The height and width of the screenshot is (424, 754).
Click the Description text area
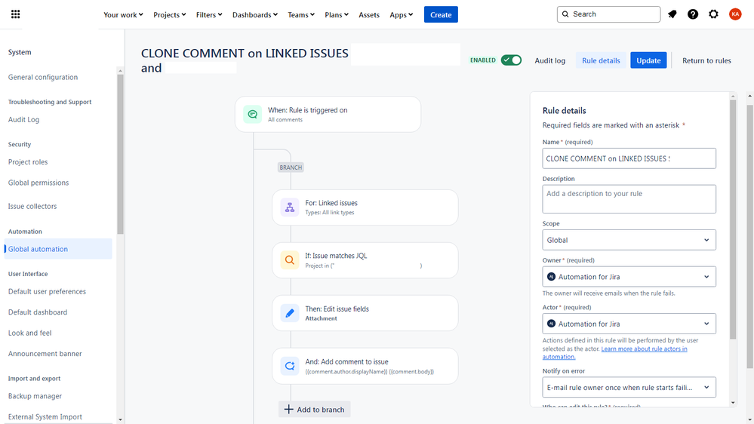coord(629,199)
